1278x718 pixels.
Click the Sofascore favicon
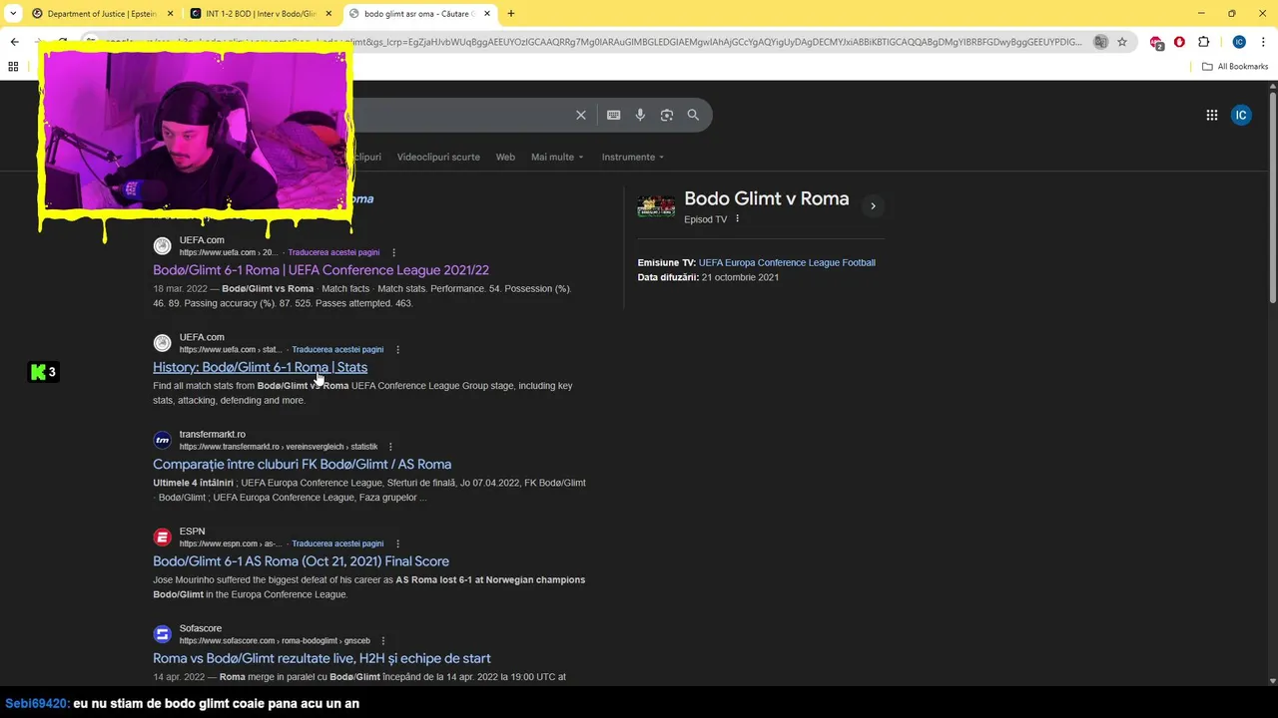(163, 634)
